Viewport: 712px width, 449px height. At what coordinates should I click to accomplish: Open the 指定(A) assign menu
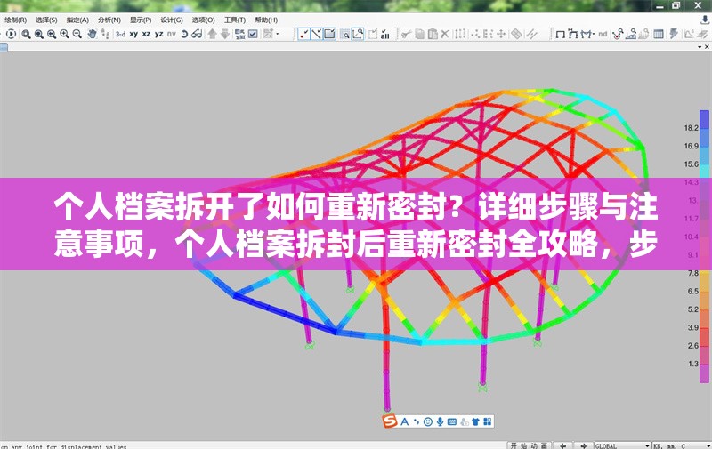pyautogui.click(x=77, y=20)
